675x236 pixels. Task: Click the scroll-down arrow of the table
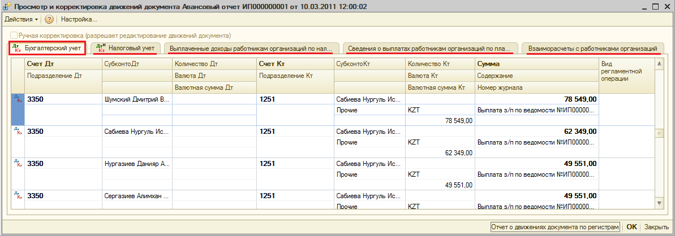659,202
